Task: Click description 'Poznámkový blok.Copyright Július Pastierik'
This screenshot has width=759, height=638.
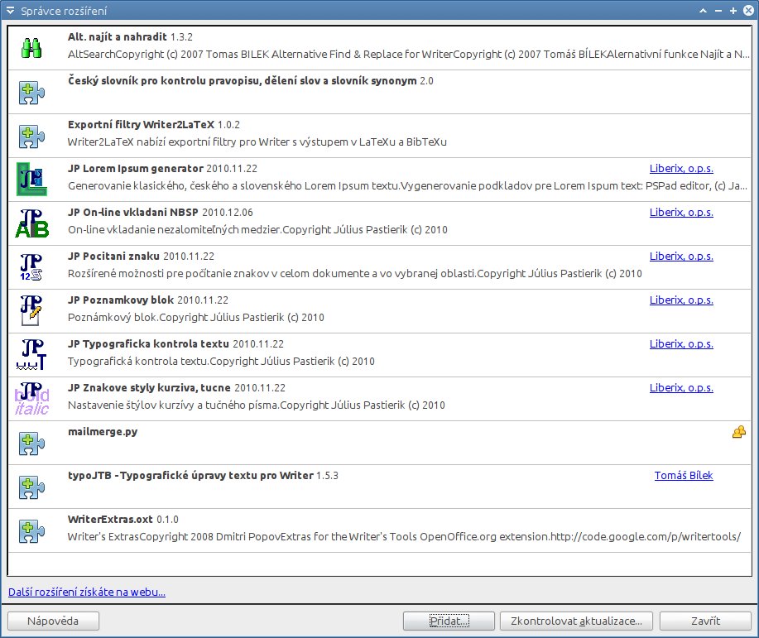Action: coord(196,318)
